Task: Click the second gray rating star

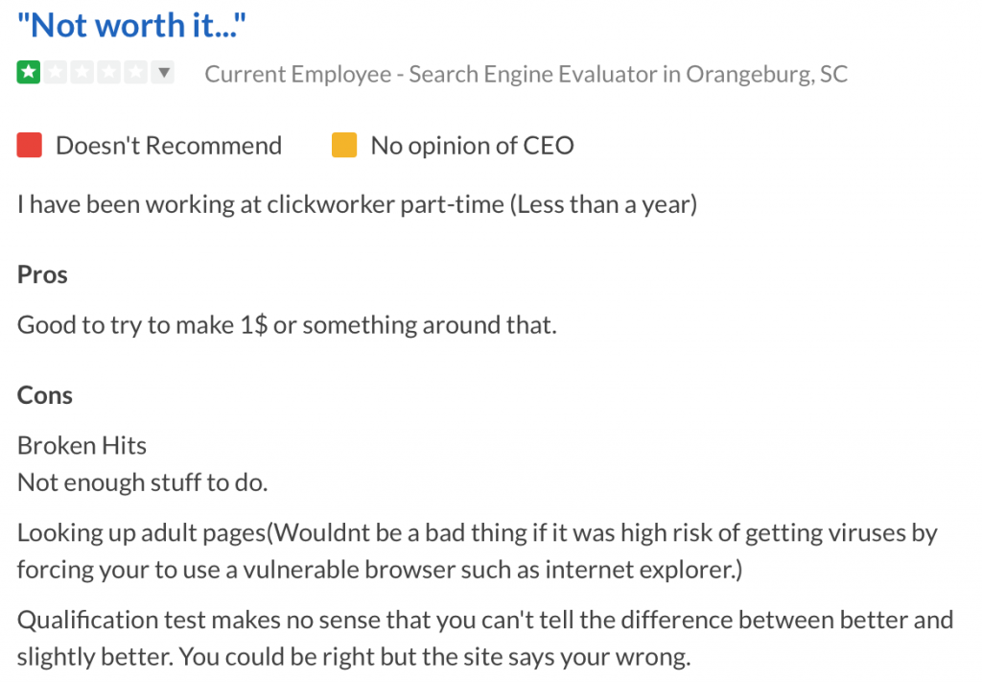Action: (x=55, y=73)
